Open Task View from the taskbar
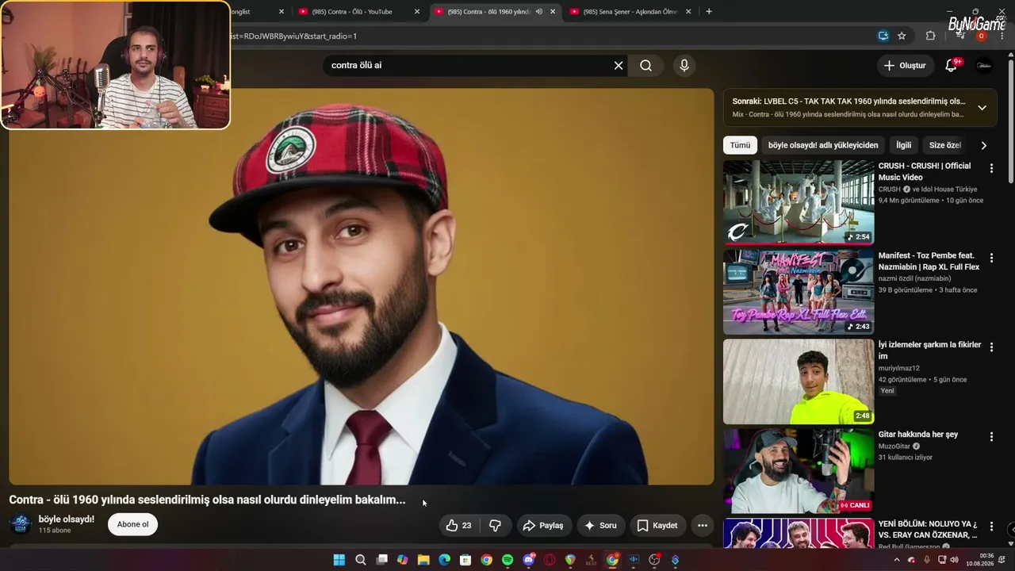 (381, 560)
